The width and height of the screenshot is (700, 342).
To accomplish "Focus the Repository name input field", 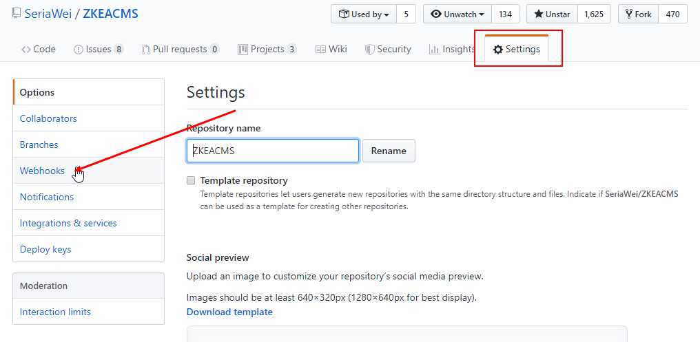I will pyautogui.click(x=273, y=151).
